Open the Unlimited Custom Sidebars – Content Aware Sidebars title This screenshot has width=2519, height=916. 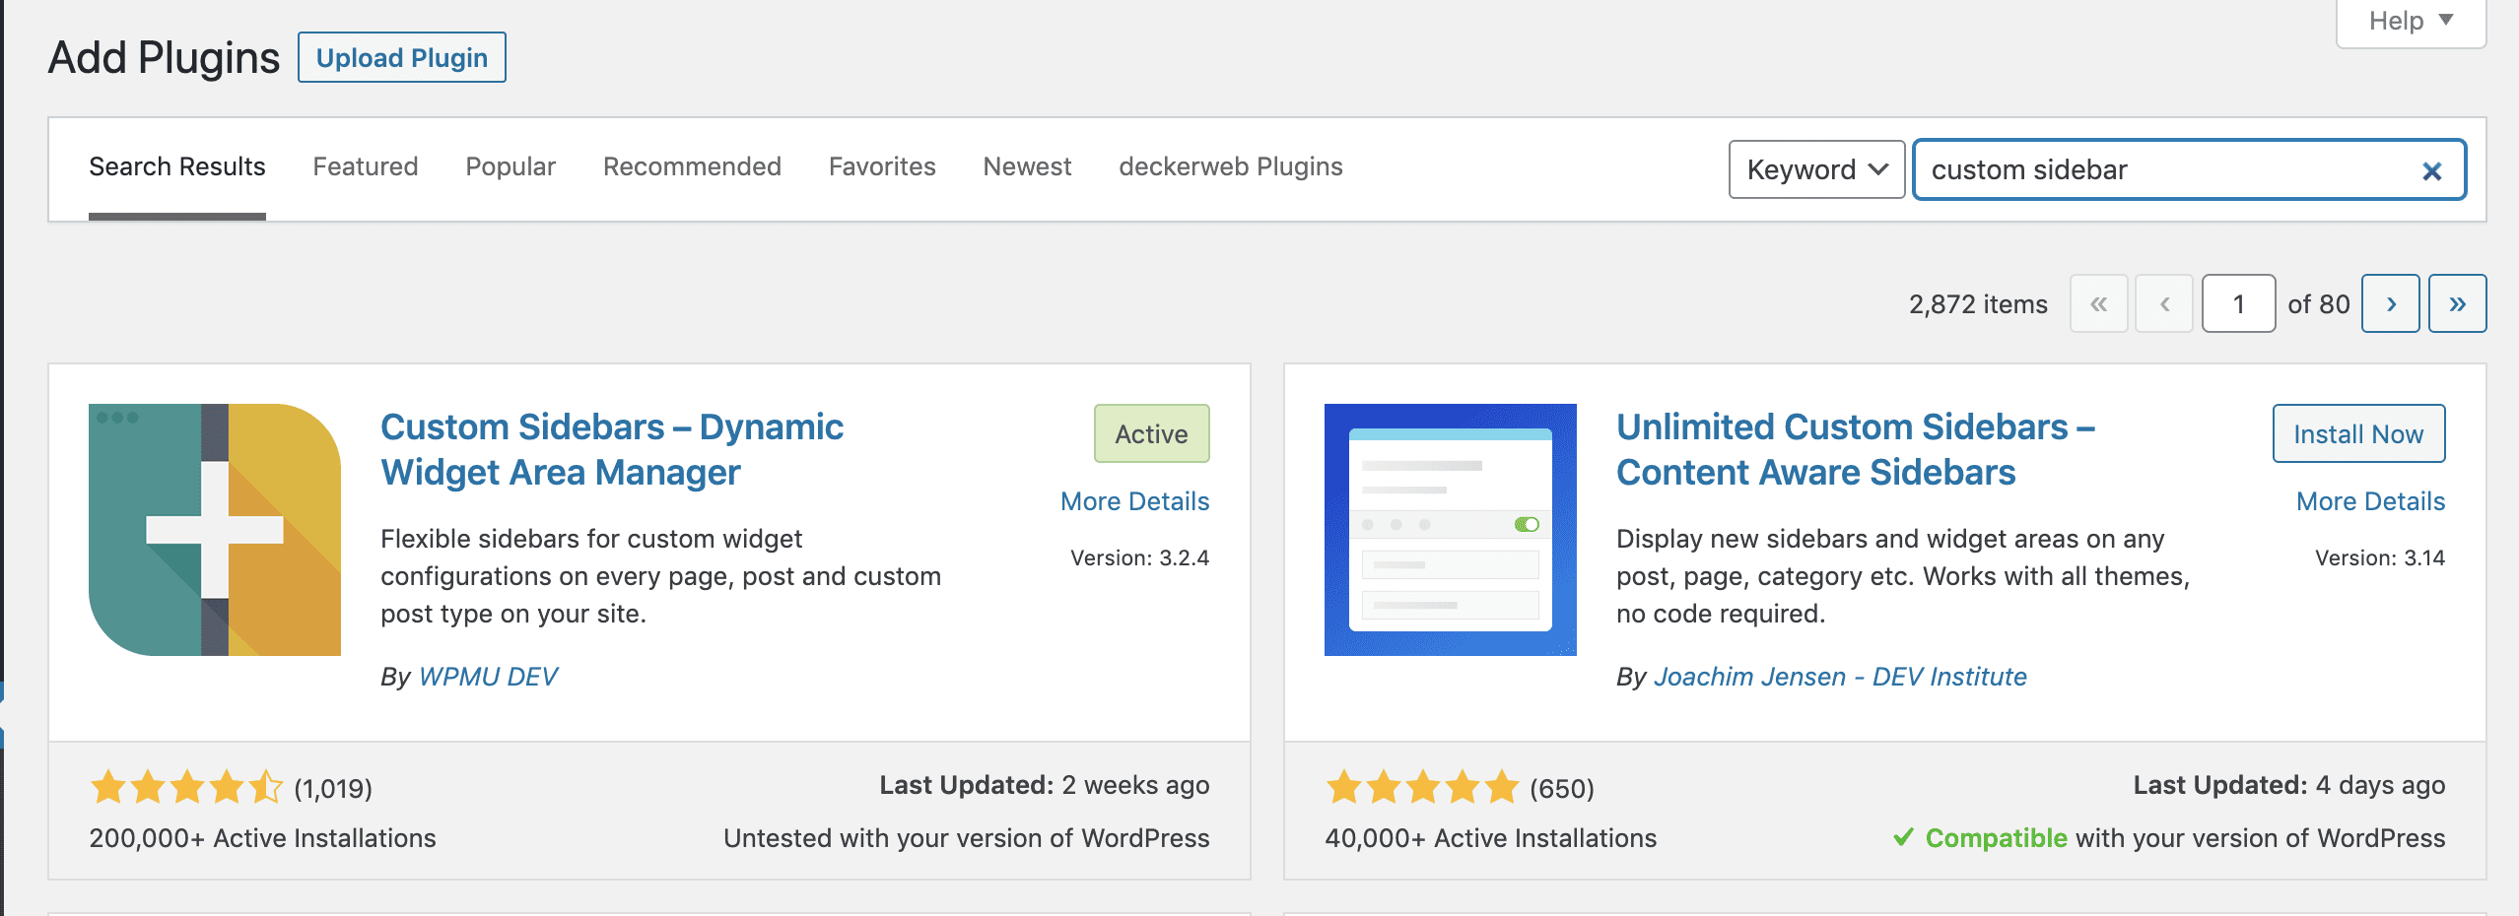1856,449
